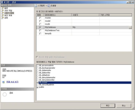Enable db_securityadmin role
The height and width of the screenshot is (110, 135).
tap(37, 85)
